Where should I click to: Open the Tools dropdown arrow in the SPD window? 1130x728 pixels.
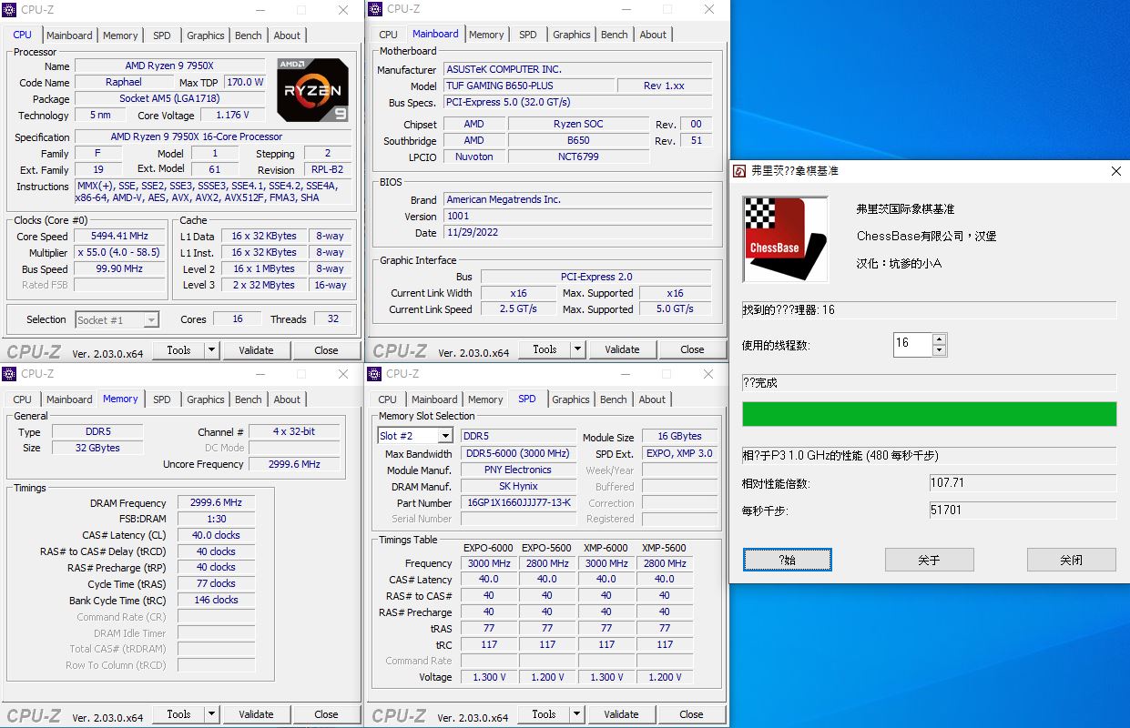[x=577, y=714]
